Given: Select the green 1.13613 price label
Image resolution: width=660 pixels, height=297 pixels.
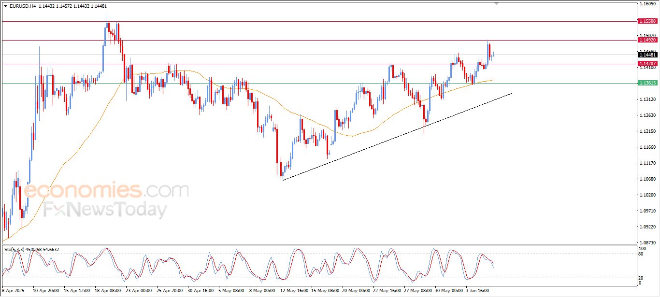Looking at the screenshot, I should [647, 83].
